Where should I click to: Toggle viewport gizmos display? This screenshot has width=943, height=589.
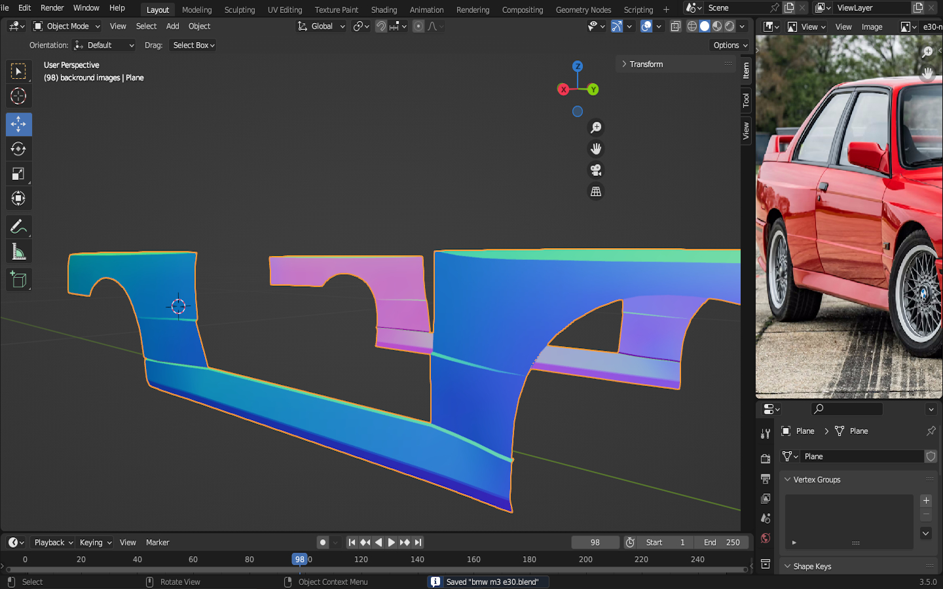click(617, 26)
